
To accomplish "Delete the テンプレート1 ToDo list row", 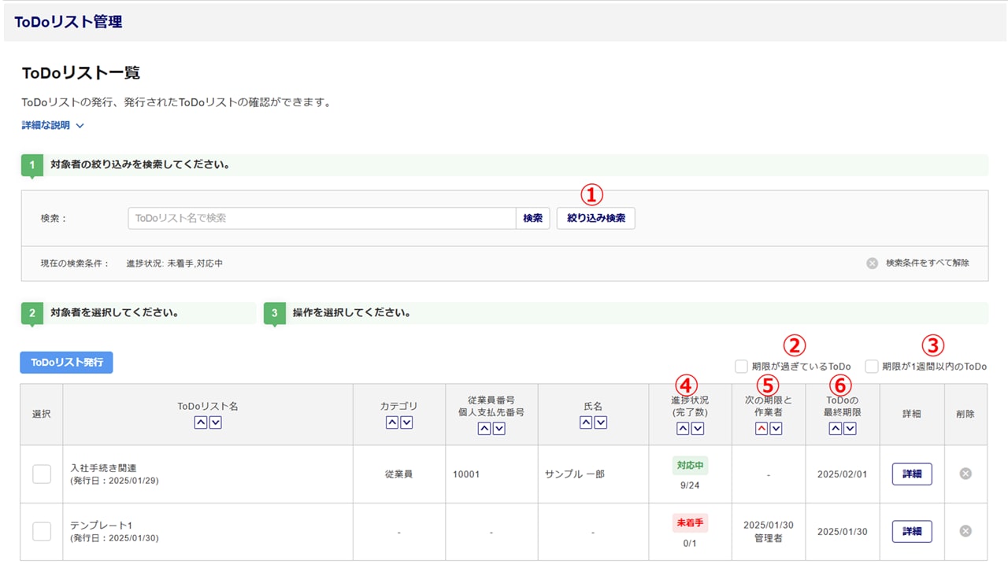I will click(x=965, y=531).
